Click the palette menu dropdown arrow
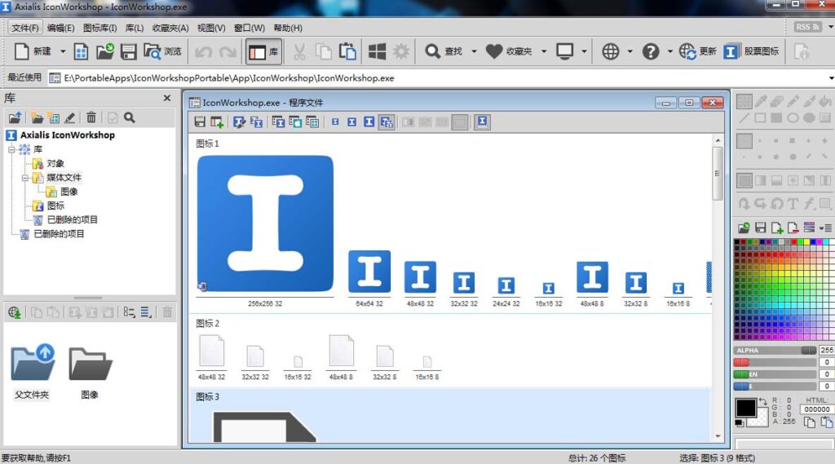Screen dimensions: 835x464 click(826, 228)
